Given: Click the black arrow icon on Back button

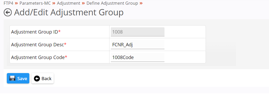Looking at the screenshot, I should tap(37, 79).
